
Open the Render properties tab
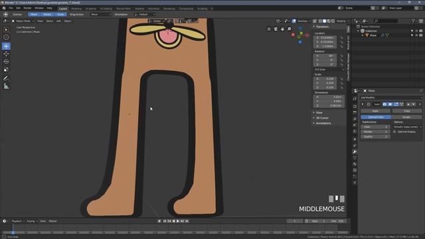[x=355, y=106]
